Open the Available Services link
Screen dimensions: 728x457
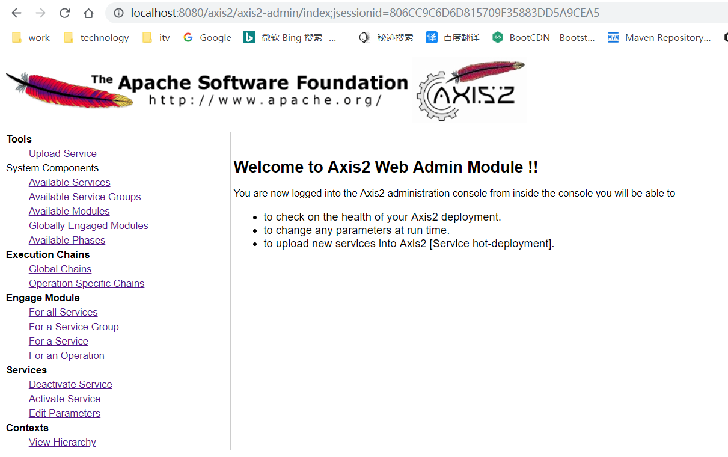coord(70,182)
